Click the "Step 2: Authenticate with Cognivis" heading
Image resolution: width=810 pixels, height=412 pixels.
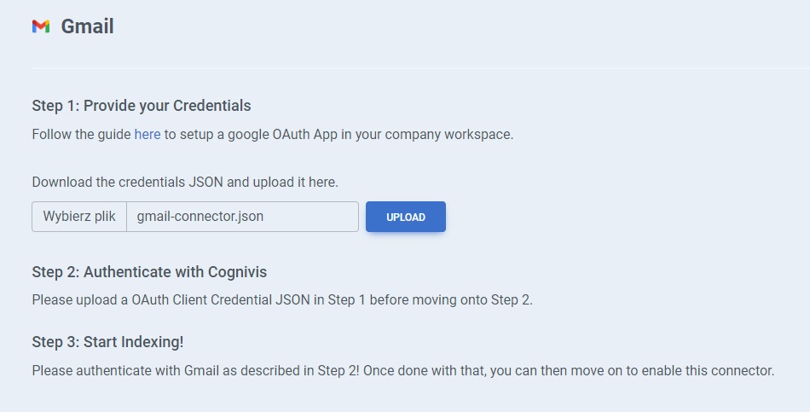pos(149,272)
